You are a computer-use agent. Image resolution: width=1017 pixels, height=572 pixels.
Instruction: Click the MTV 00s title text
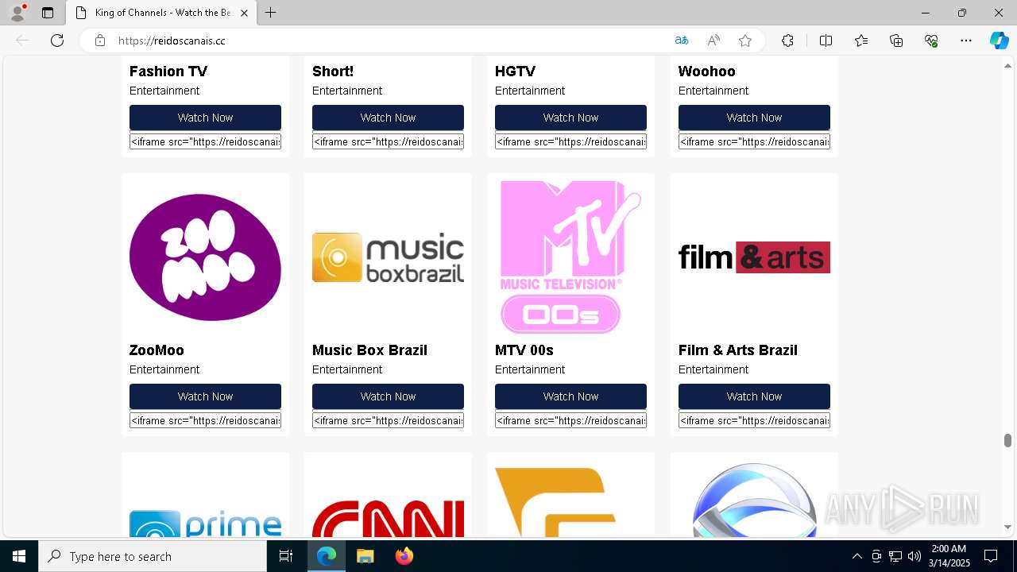pyautogui.click(x=524, y=350)
